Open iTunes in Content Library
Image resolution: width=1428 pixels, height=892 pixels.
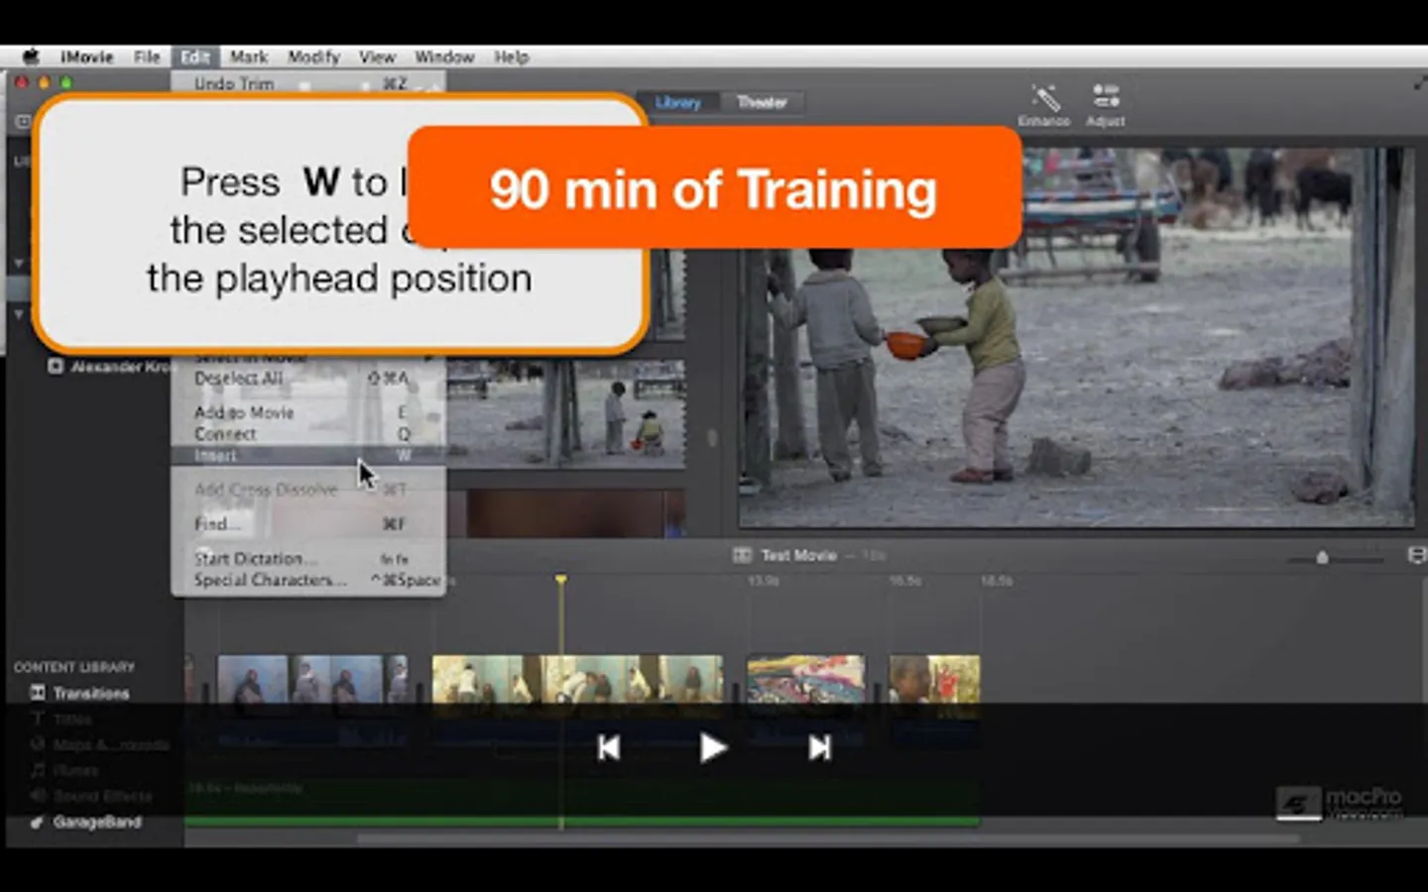point(64,770)
